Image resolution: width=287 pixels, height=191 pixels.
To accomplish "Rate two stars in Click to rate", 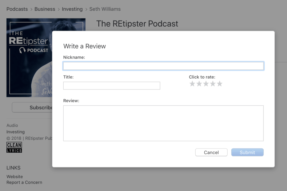I will (199, 84).
